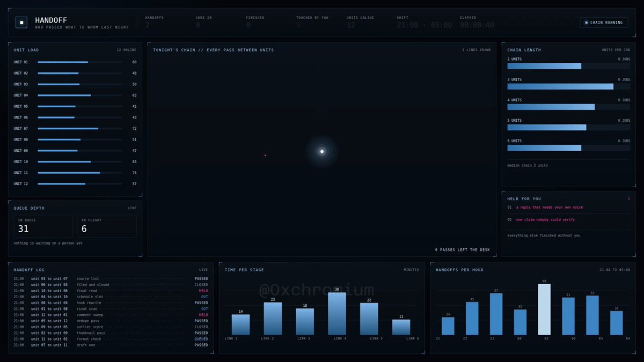Click the Elapsed timer in the header
644x362 pixels.
477,25
